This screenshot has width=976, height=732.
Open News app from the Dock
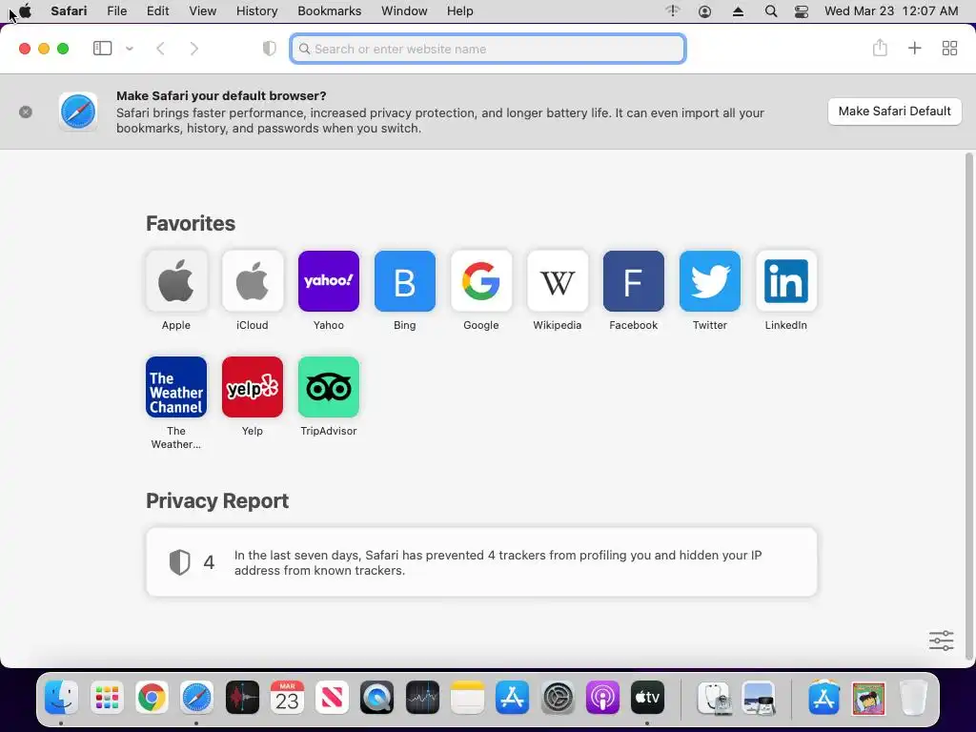point(332,697)
